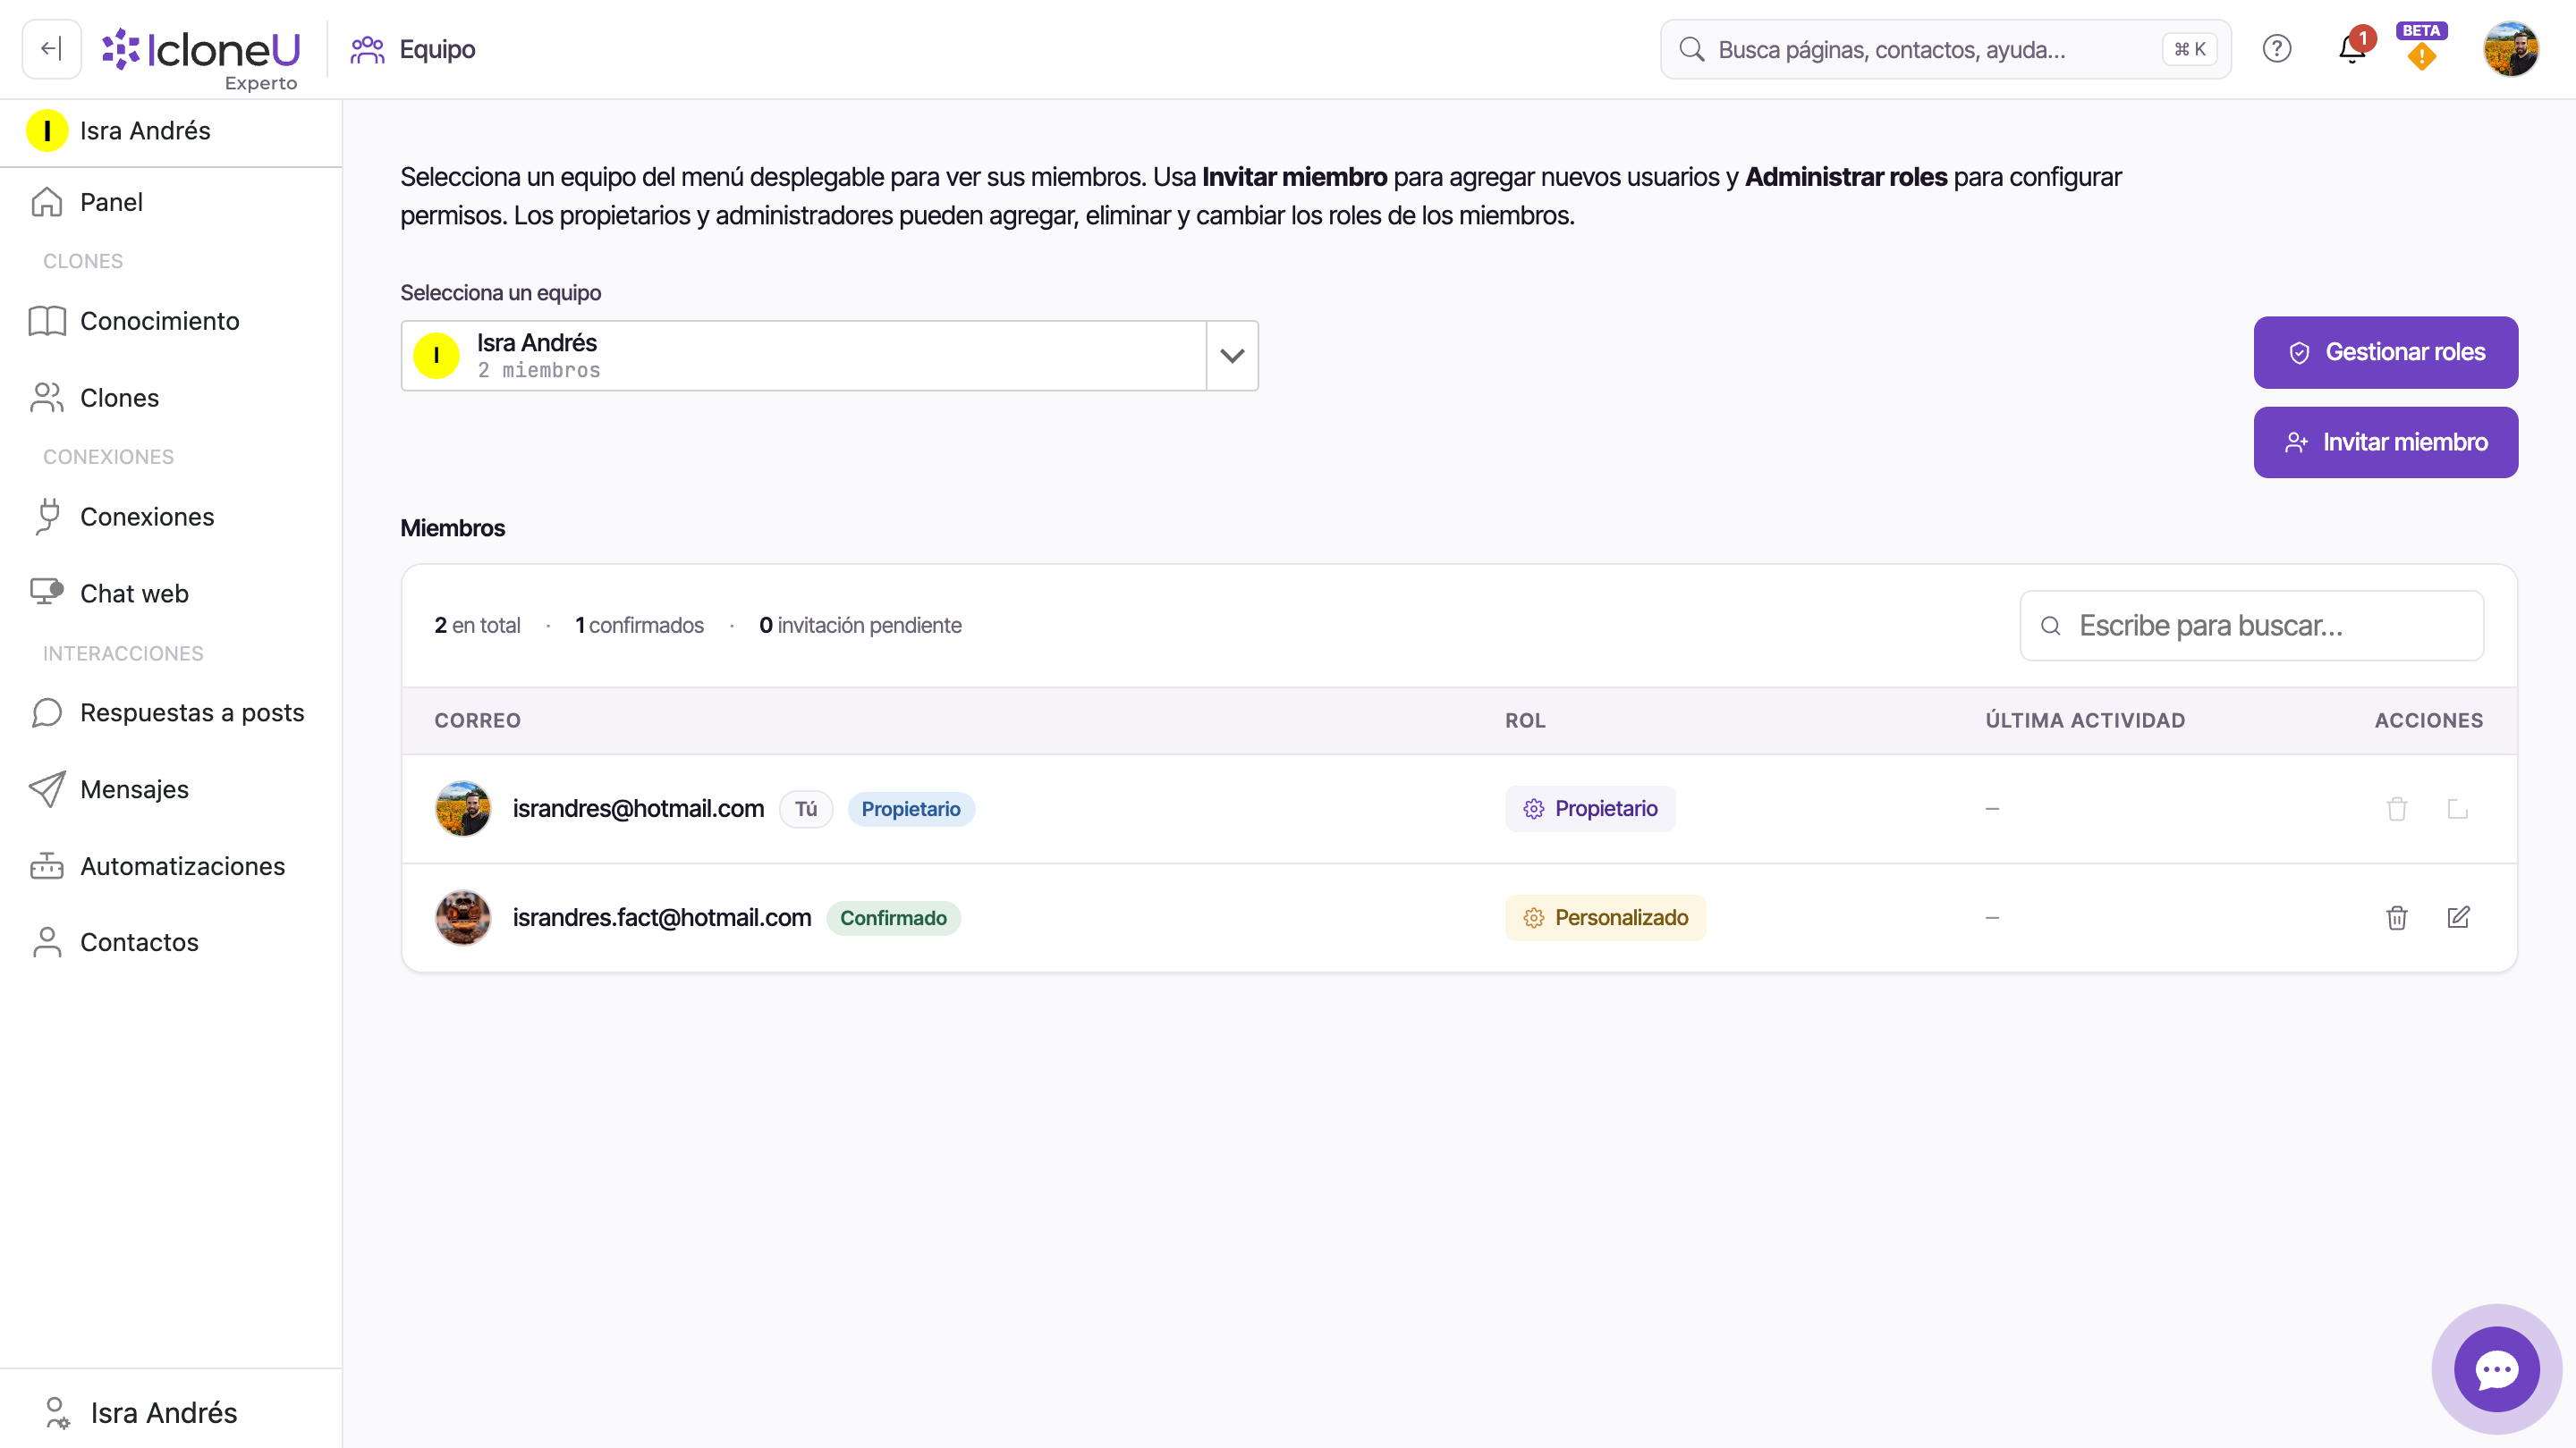Click the Panel home icon
This screenshot has width=2576, height=1448.
[x=47, y=202]
